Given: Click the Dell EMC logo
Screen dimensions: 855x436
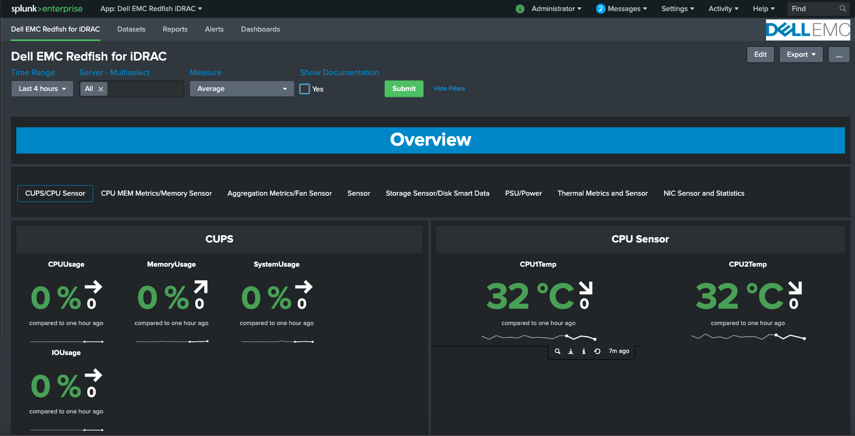Looking at the screenshot, I should click(808, 30).
